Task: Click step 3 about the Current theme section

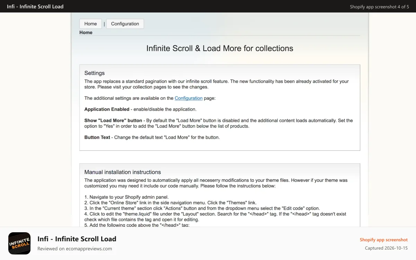Action: pyautogui.click(x=202, y=208)
